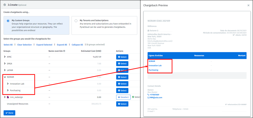253x118 pixels.
Task: Choose My Tenants and Subscriptions radio option
Action: tap(76, 21)
